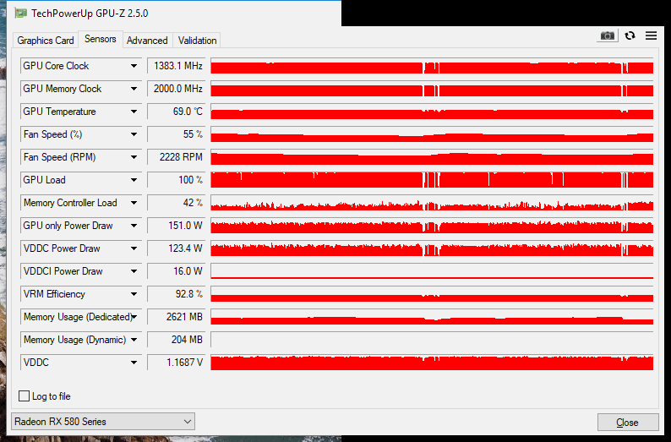Expand the VRM Efficiency dropdown
The width and height of the screenshot is (671, 442).
134,294
